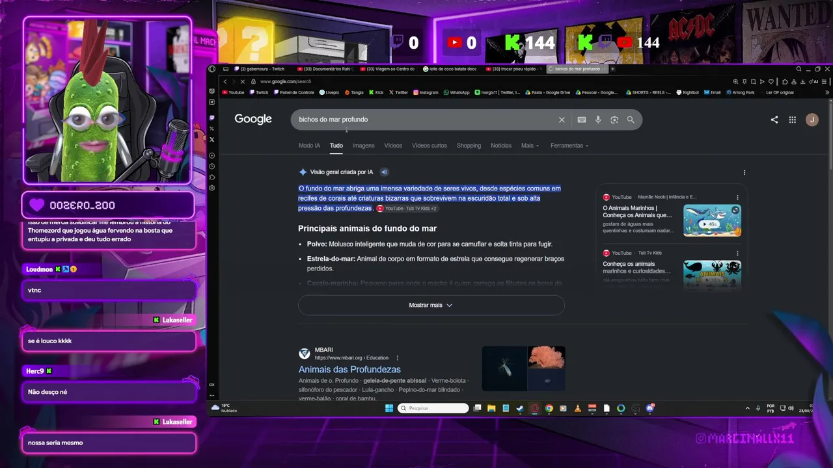Screen dimensions: 833x468
Task: Open the Livepix bookmark
Action: (x=329, y=92)
